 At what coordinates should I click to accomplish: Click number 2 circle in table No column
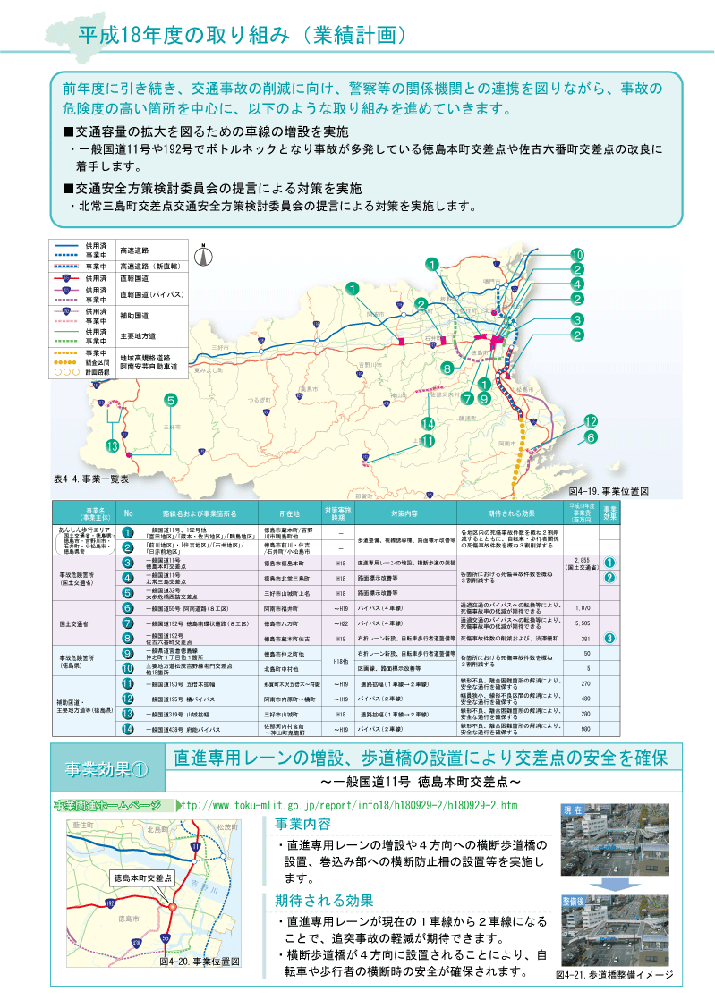[x=128, y=547]
